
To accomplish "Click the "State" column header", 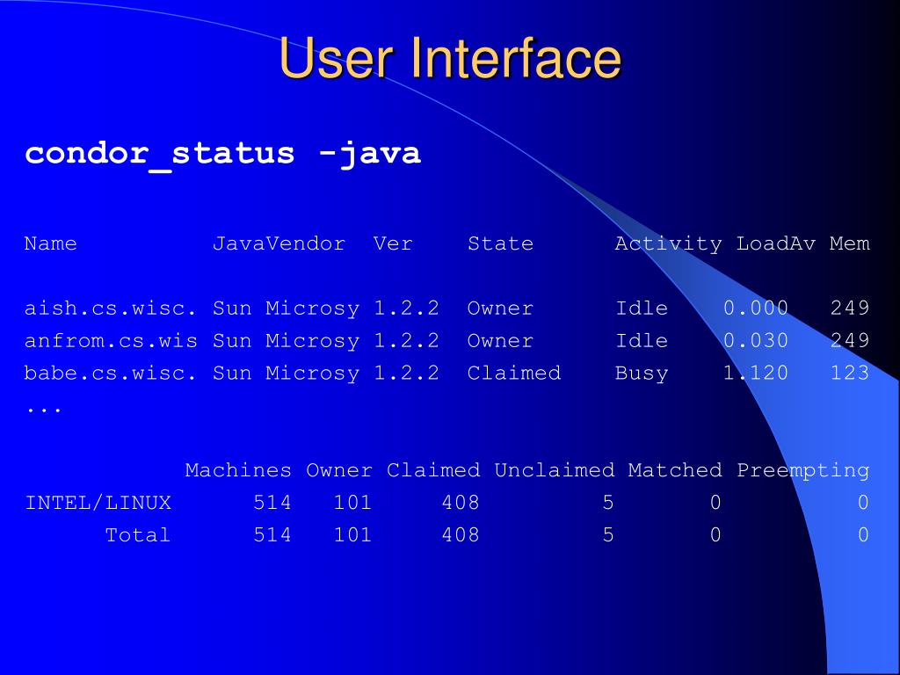I will (x=500, y=243).
